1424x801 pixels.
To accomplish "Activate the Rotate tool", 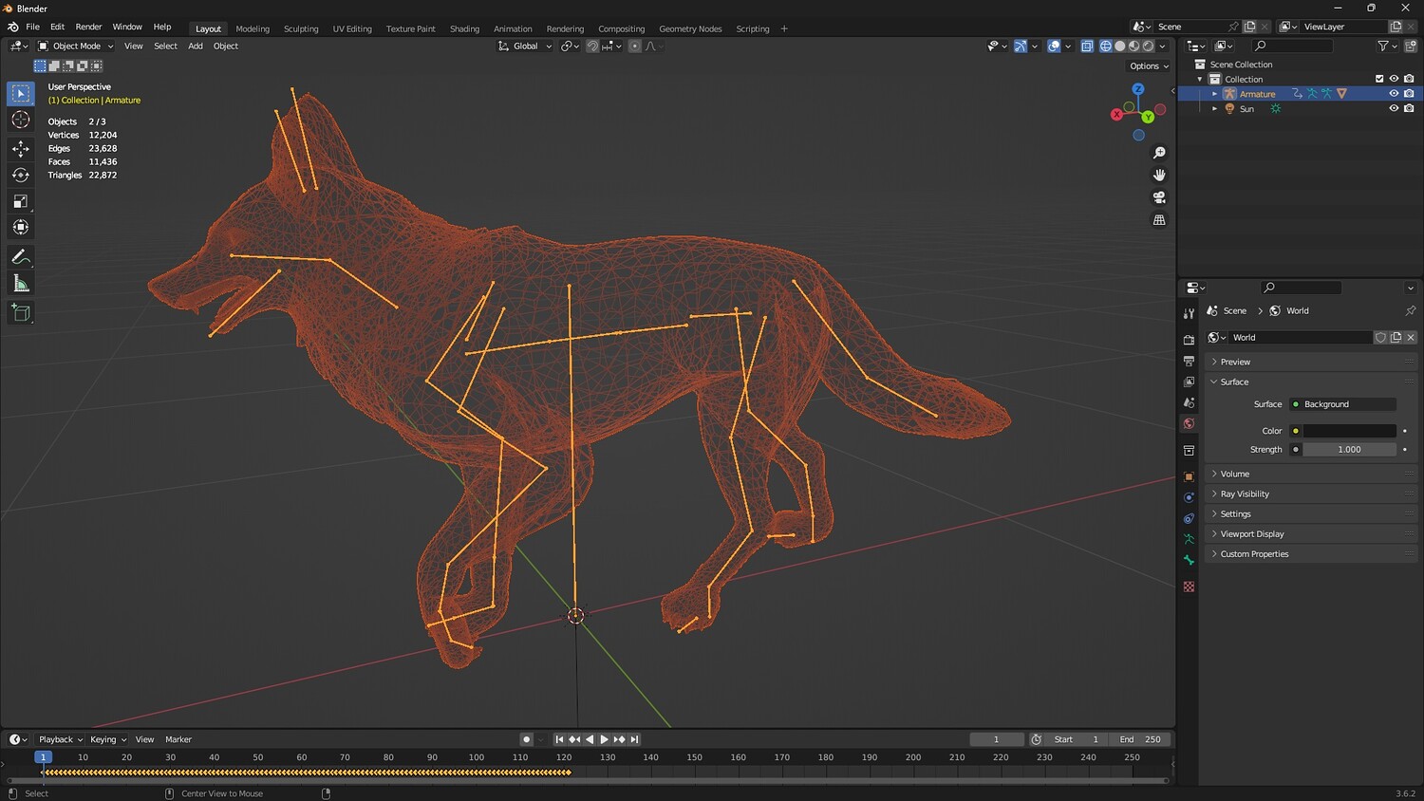I will coord(20,175).
